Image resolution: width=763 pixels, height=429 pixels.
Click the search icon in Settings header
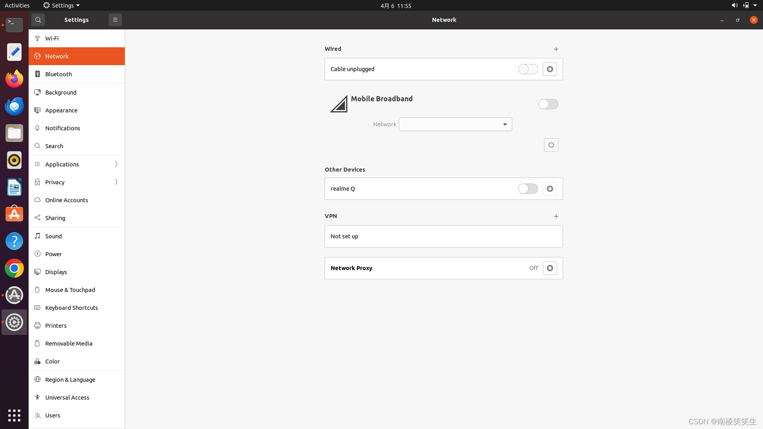point(38,20)
